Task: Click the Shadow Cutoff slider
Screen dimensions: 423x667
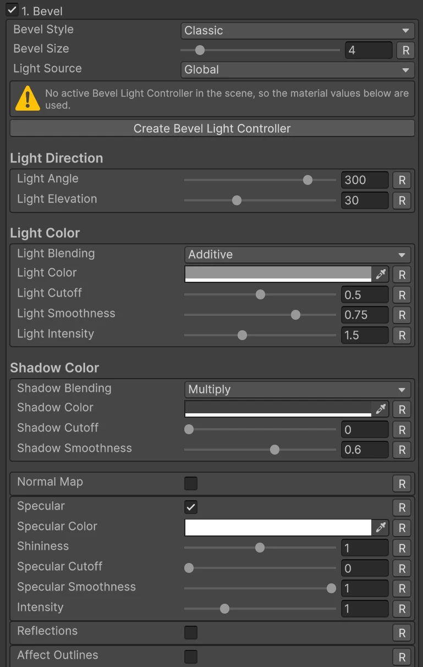Action: [x=260, y=429]
